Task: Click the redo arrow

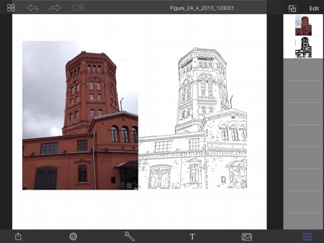Action: pos(55,8)
